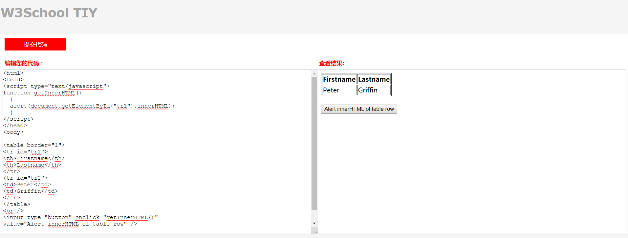Click the <head> code line
Image resolution: width=628 pixels, height=238 pixels.
coord(13,80)
